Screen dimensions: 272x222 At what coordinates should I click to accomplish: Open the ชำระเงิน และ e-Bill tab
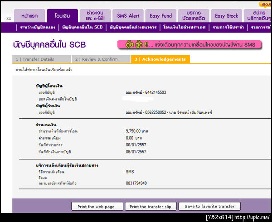click(95, 15)
